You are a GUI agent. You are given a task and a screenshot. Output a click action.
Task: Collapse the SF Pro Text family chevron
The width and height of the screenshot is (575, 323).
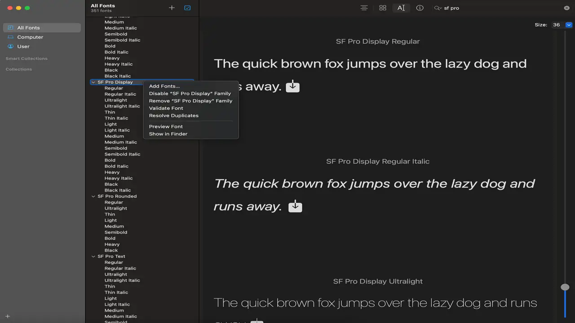point(93,257)
